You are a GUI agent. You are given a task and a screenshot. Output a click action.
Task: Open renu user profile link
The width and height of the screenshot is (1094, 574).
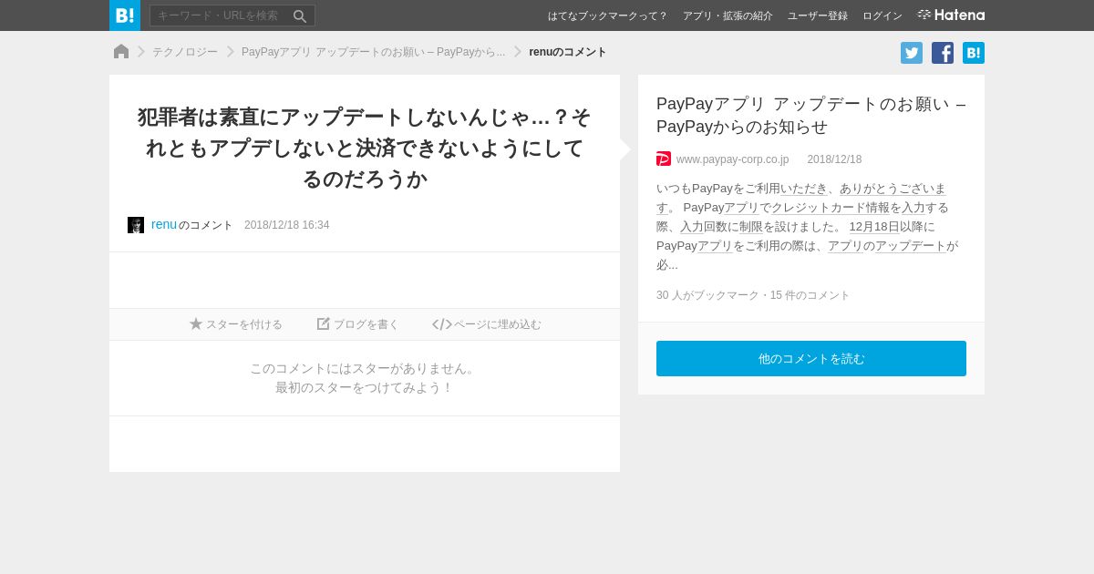[164, 224]
